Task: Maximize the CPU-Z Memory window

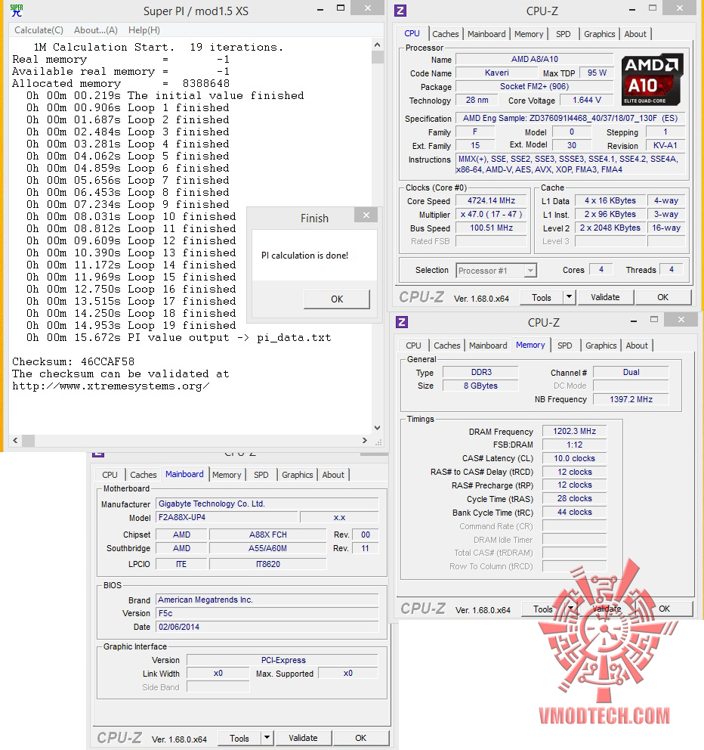Action: tap(654, 319)
